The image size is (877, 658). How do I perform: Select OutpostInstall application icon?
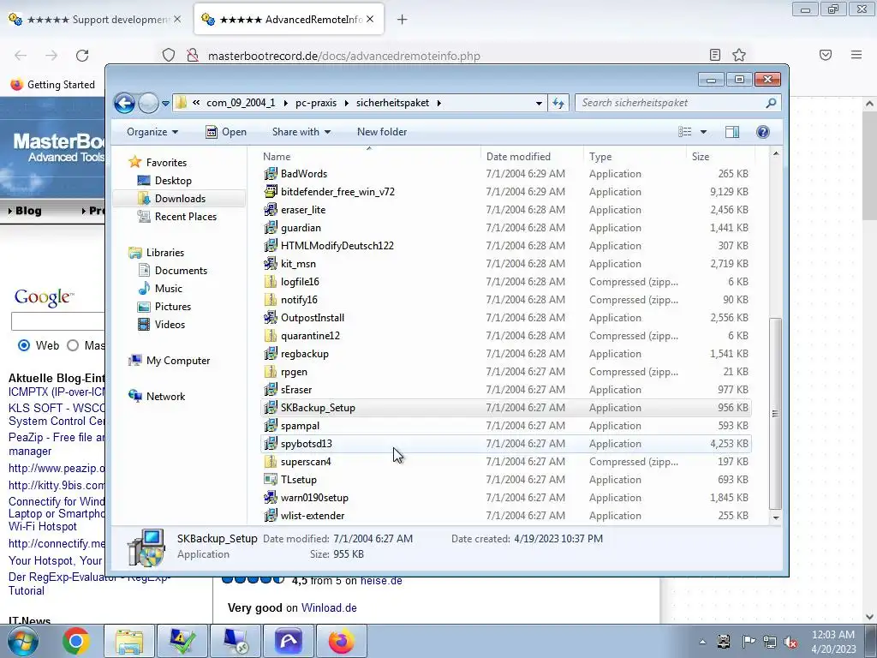pos(271,318)
